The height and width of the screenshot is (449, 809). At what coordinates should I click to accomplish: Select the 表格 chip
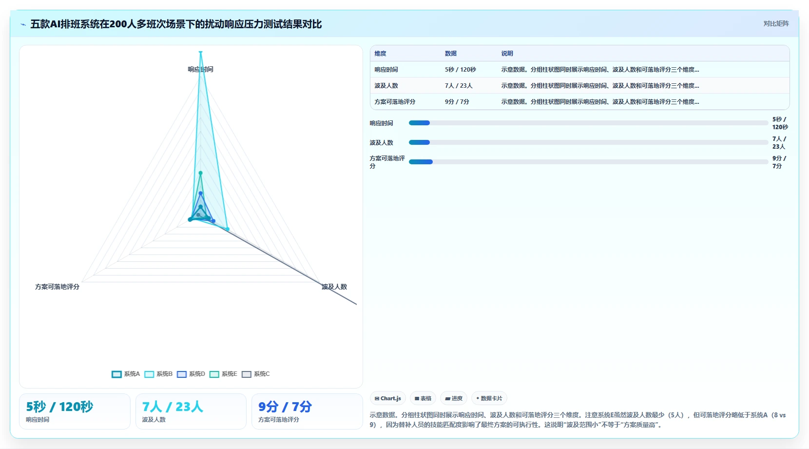pyautogui.click(x=423, y=398)
